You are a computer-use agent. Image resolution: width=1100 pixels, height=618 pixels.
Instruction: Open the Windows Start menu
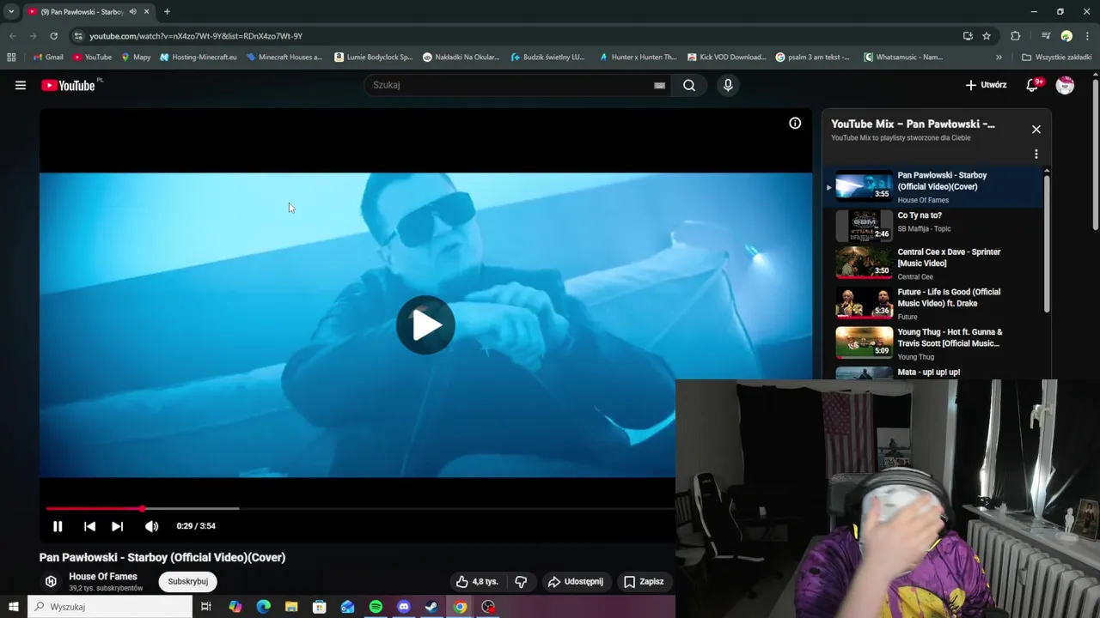13,607
